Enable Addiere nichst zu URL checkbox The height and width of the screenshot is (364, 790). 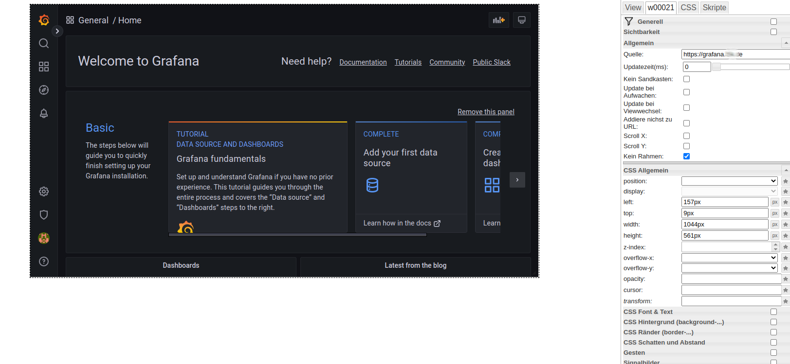tap(686, 123)
